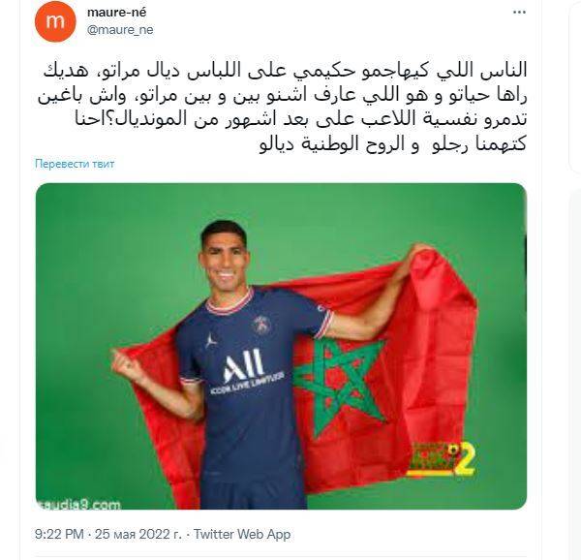Click the Jordan logo on the jersey
The image size is (581, 560).
(210, 340)
